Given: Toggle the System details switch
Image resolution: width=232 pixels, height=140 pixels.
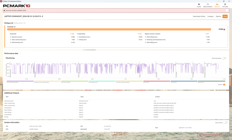Looking at the screenshot, I should (x=225, y=123).
